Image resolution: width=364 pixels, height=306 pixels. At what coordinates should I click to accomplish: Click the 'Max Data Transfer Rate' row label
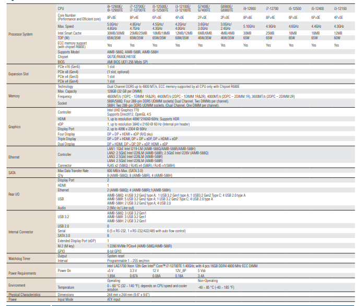73,171
